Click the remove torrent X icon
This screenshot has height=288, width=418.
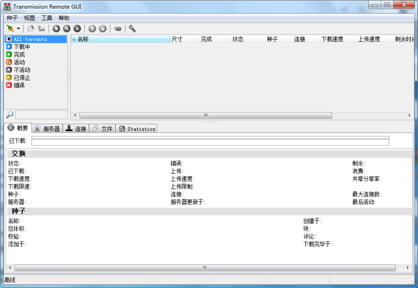pyautogui.click(x=77, y=28)
